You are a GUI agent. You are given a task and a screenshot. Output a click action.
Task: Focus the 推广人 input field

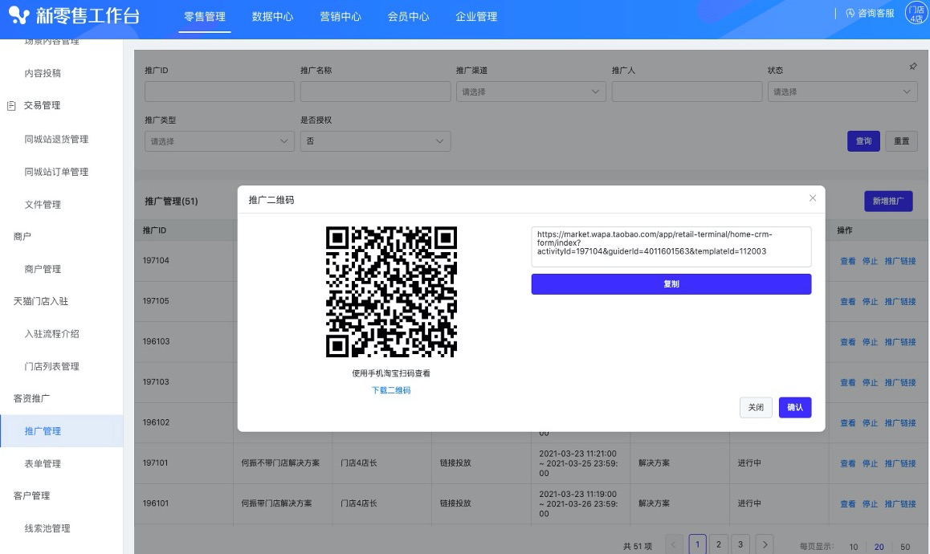pyautogui.click(x=687, y=92)
